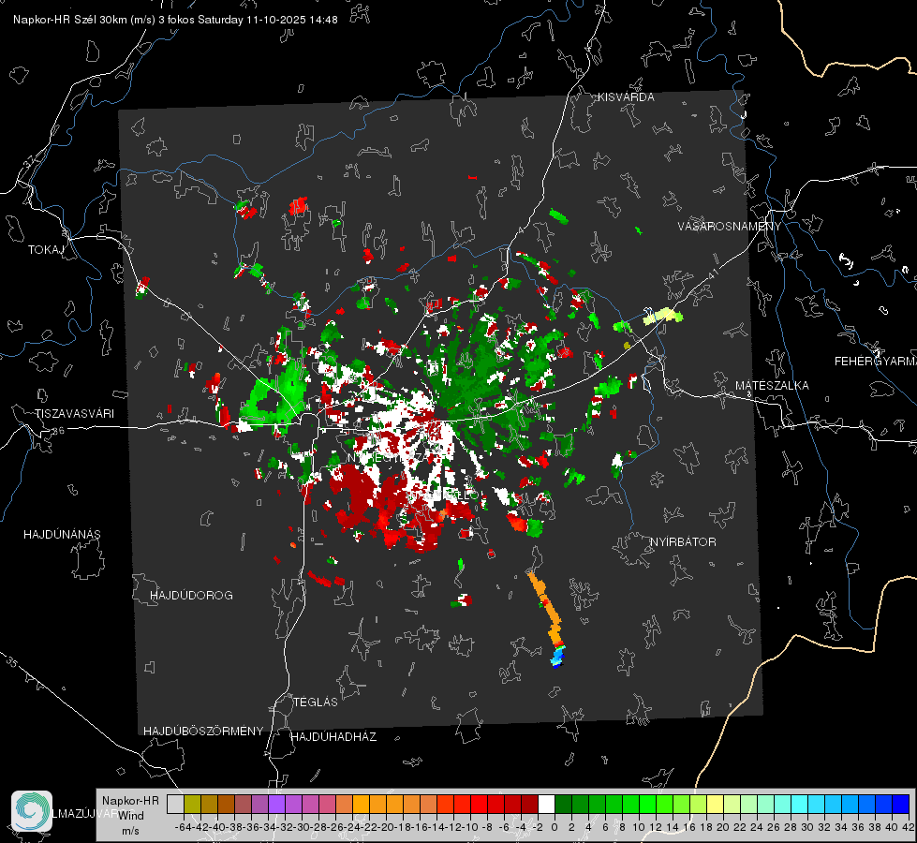Screen dimensions: 917x843
Task: Select the VÁSÁROSNAMÉNY label
Action: click(730, 227)
